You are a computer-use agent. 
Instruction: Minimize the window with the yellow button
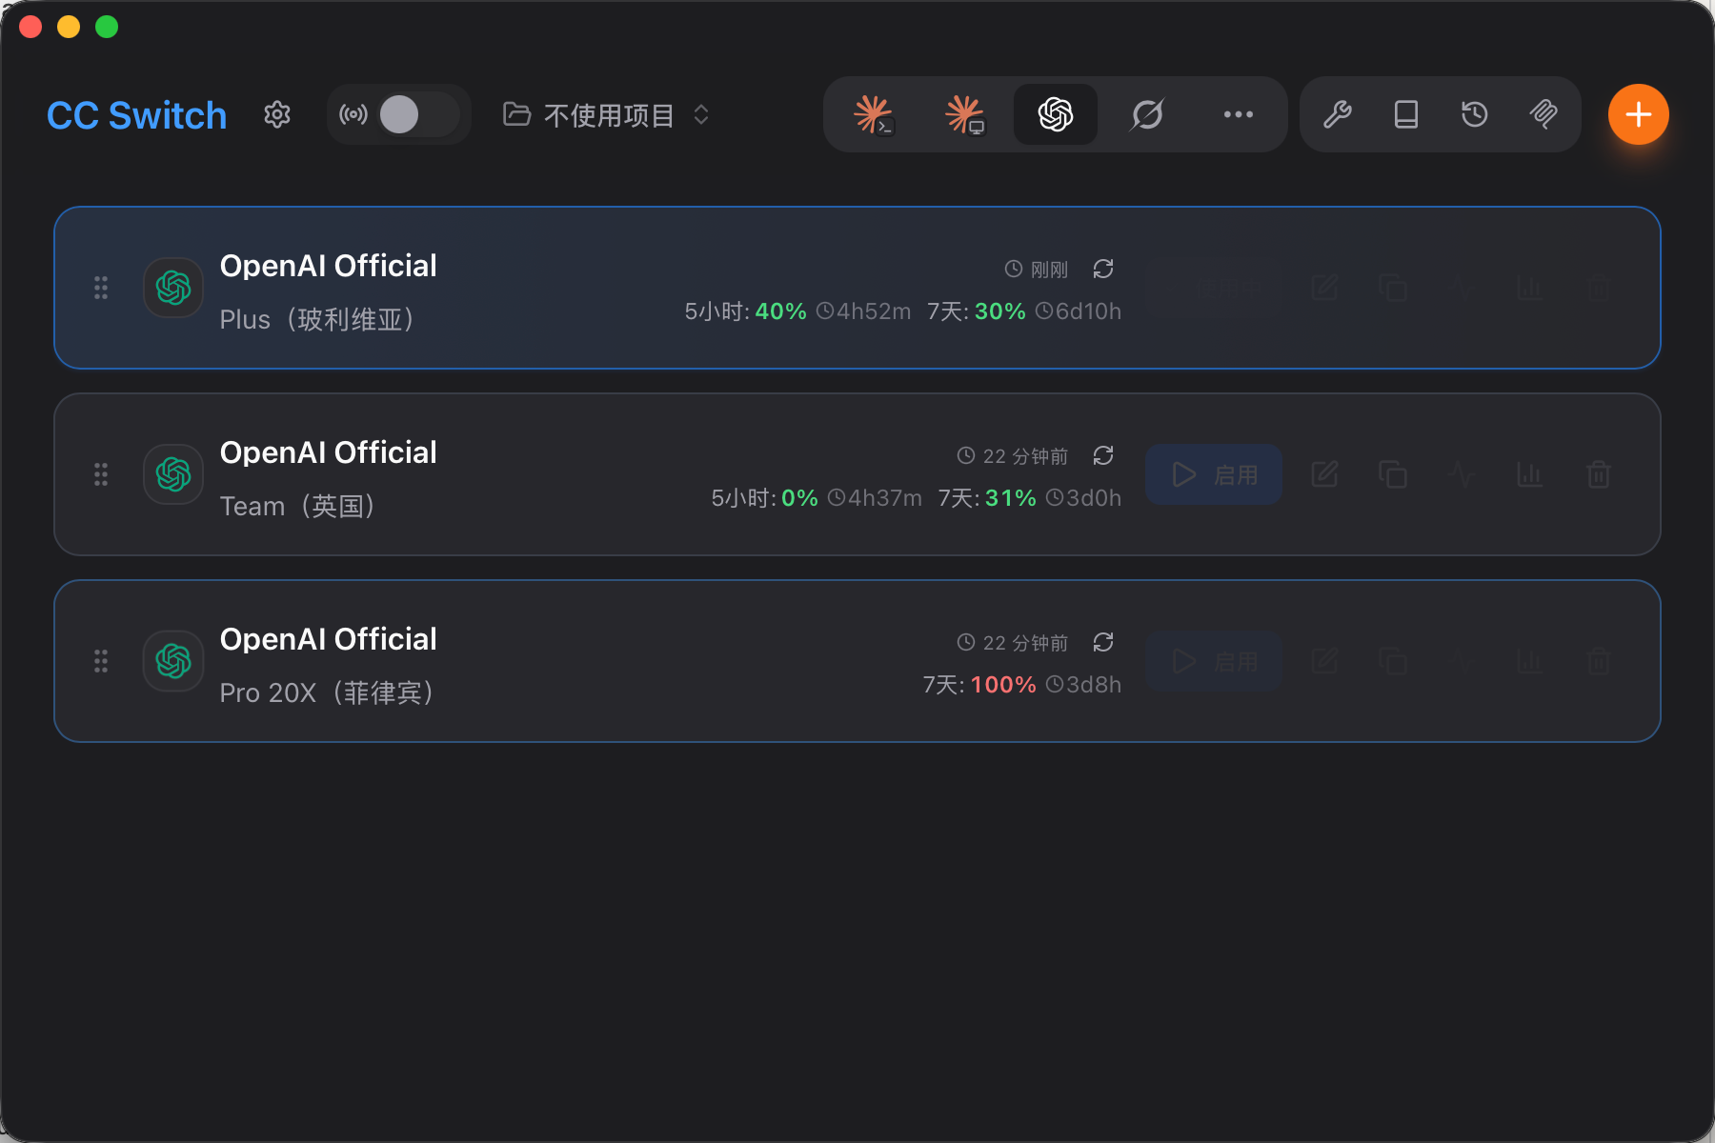coord(69,27)
